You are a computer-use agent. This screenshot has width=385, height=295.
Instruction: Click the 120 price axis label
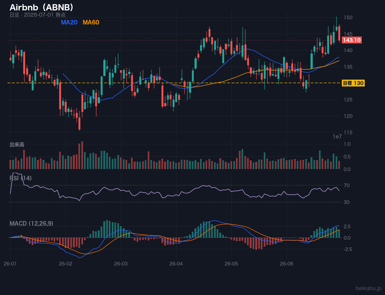(x=348, y=116)
